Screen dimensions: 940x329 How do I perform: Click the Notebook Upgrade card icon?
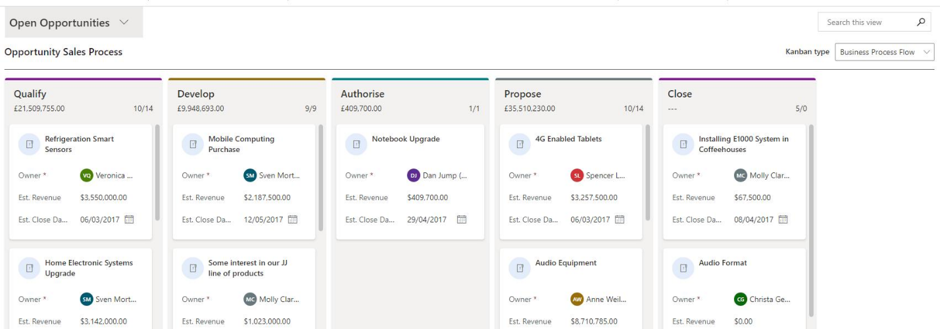[356, 144]
